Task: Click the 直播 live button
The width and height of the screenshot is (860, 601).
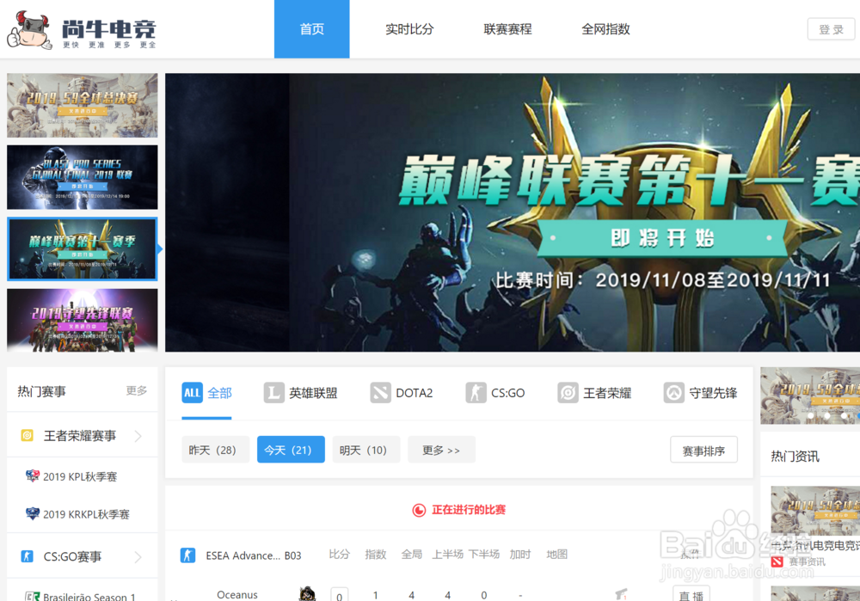Action: pos(691,594)
